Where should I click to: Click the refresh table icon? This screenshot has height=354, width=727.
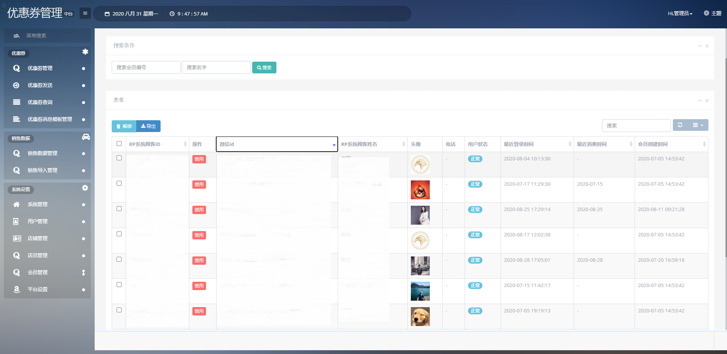[x=680, y=125]
